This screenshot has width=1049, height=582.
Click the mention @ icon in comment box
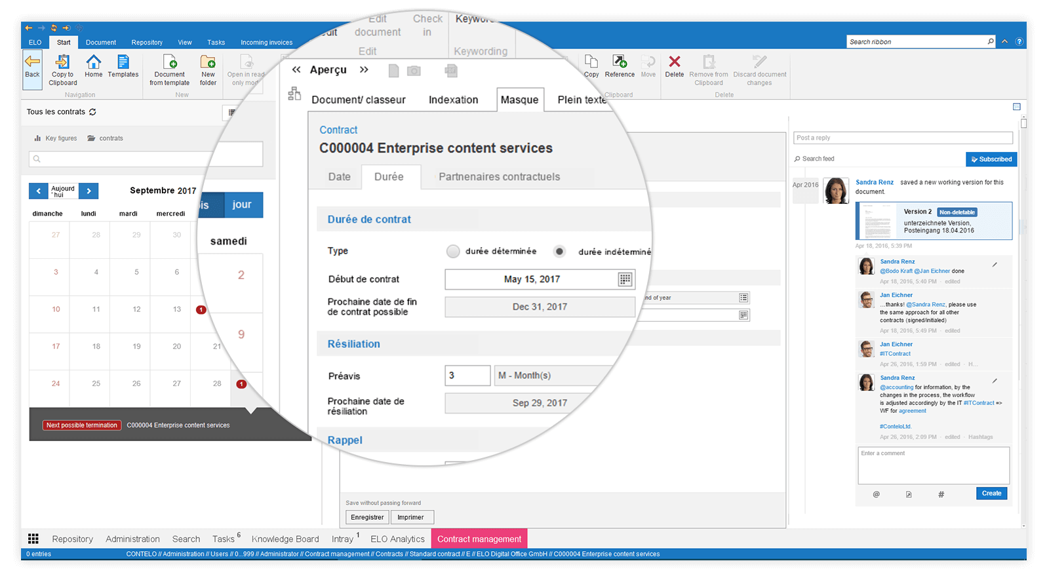(876, 494)
